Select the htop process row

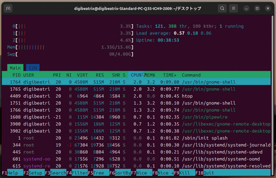[108, 96]
